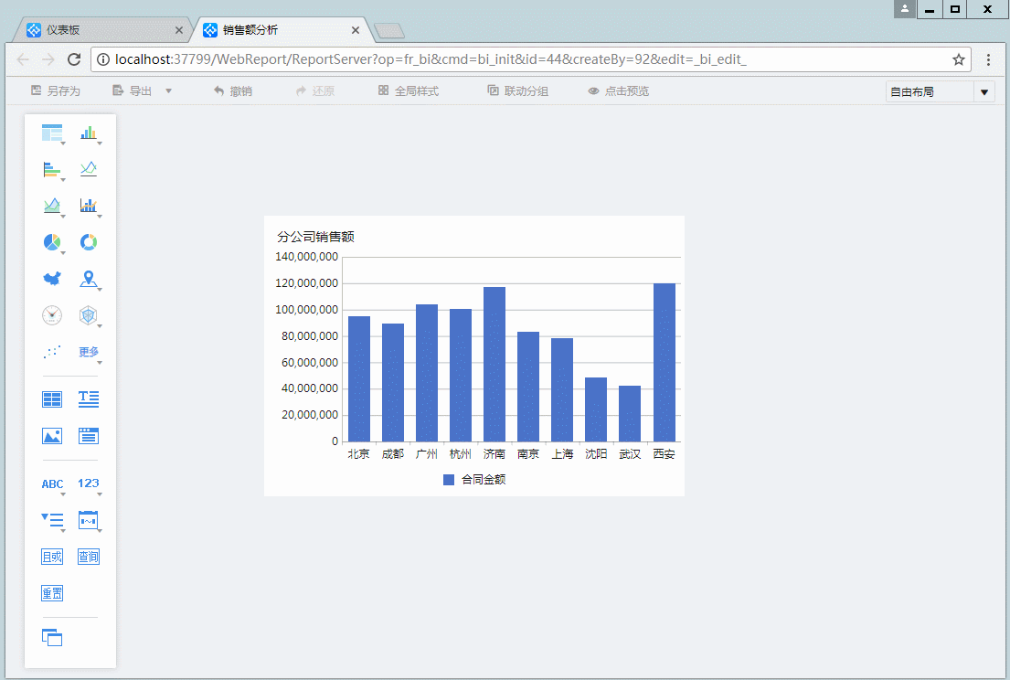Add the tree list filter control
This screenshot has height=680, width=1010.
point(51,520)
